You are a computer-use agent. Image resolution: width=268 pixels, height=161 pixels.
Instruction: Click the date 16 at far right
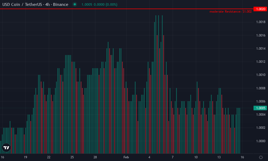click(242, 157)
